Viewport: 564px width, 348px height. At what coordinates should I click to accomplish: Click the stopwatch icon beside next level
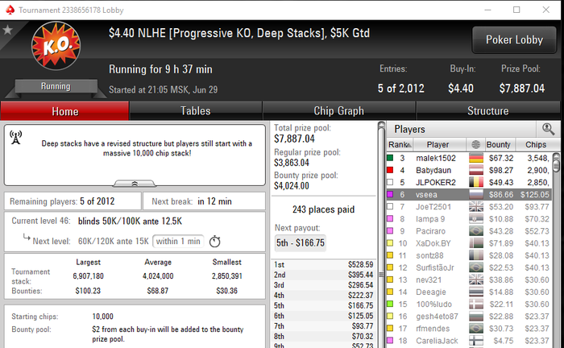click(215, 241)
